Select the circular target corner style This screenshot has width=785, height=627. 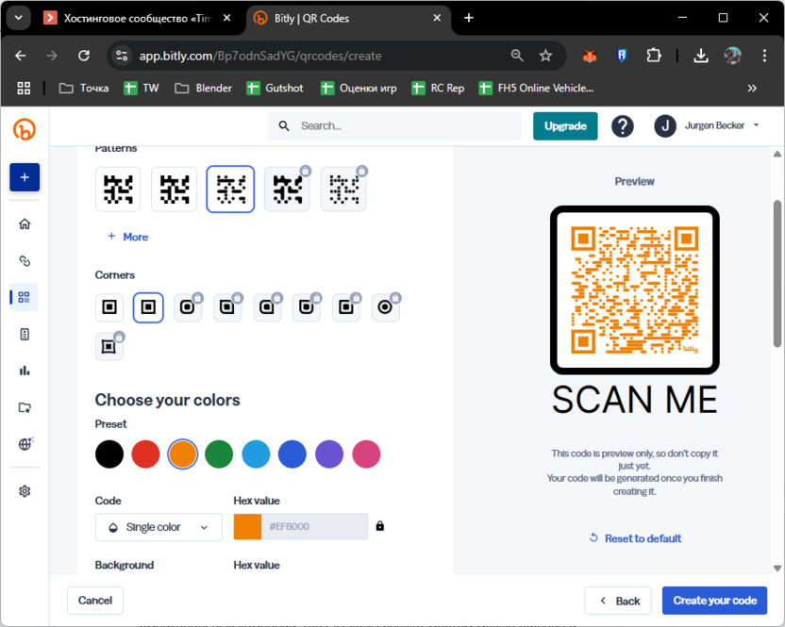(386, 306)
